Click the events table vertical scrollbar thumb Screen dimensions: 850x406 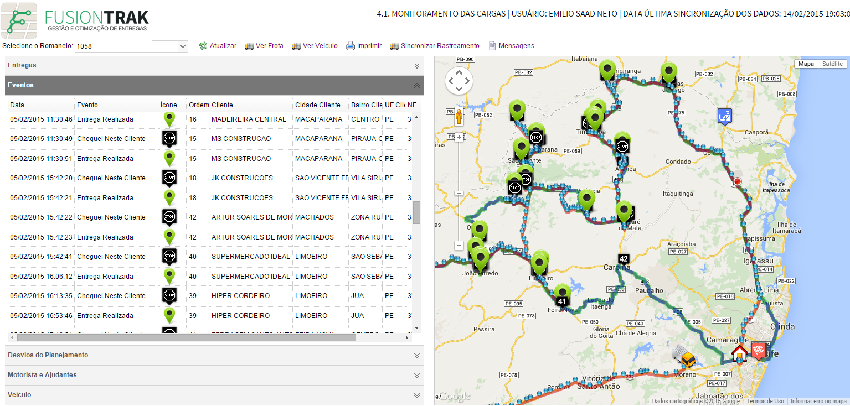[x=416, y=212]
